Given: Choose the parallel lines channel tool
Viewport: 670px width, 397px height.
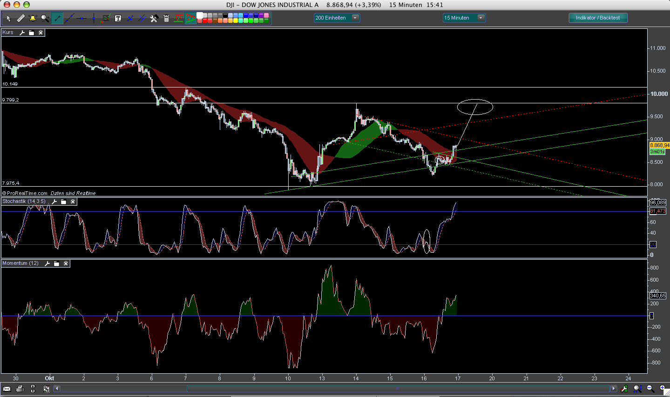Looking at the screenshot, I should (x=142, y=18).
